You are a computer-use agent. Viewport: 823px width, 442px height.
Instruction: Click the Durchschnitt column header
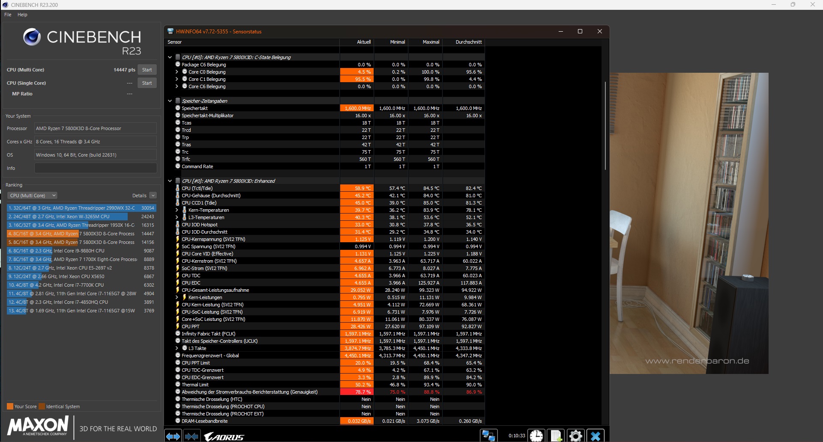464,42
